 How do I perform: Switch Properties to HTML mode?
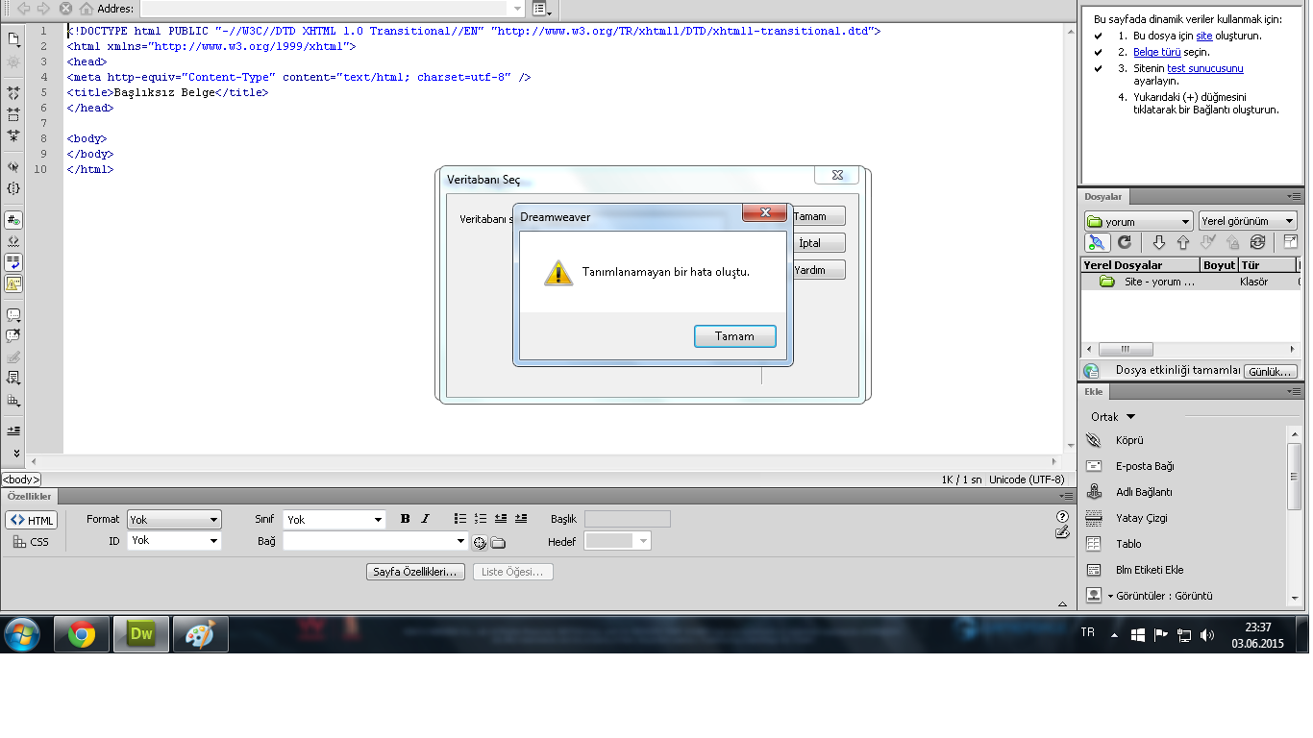32,520
